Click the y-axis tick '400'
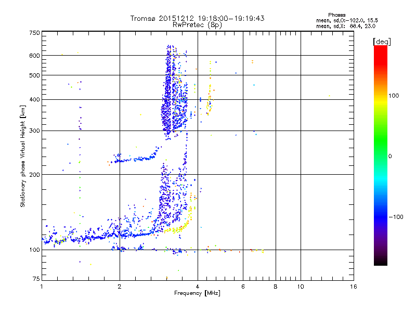 click(x=35, y=99)
